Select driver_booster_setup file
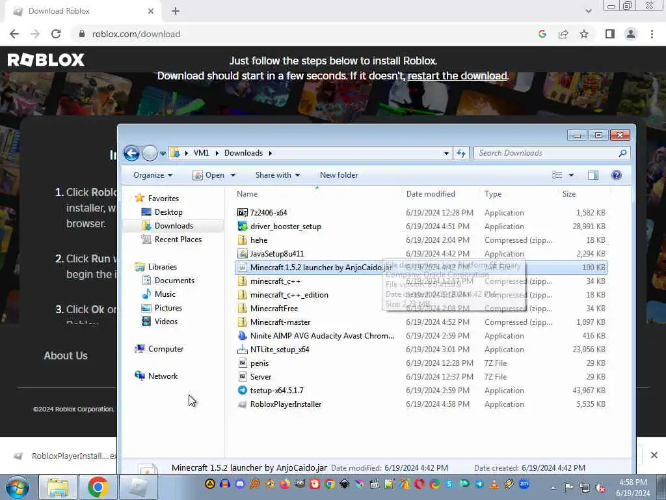Screen dimensions: 666x500 click(286, 227)
